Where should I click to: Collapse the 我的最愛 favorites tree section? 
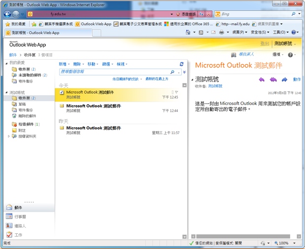tap(6, 63)
